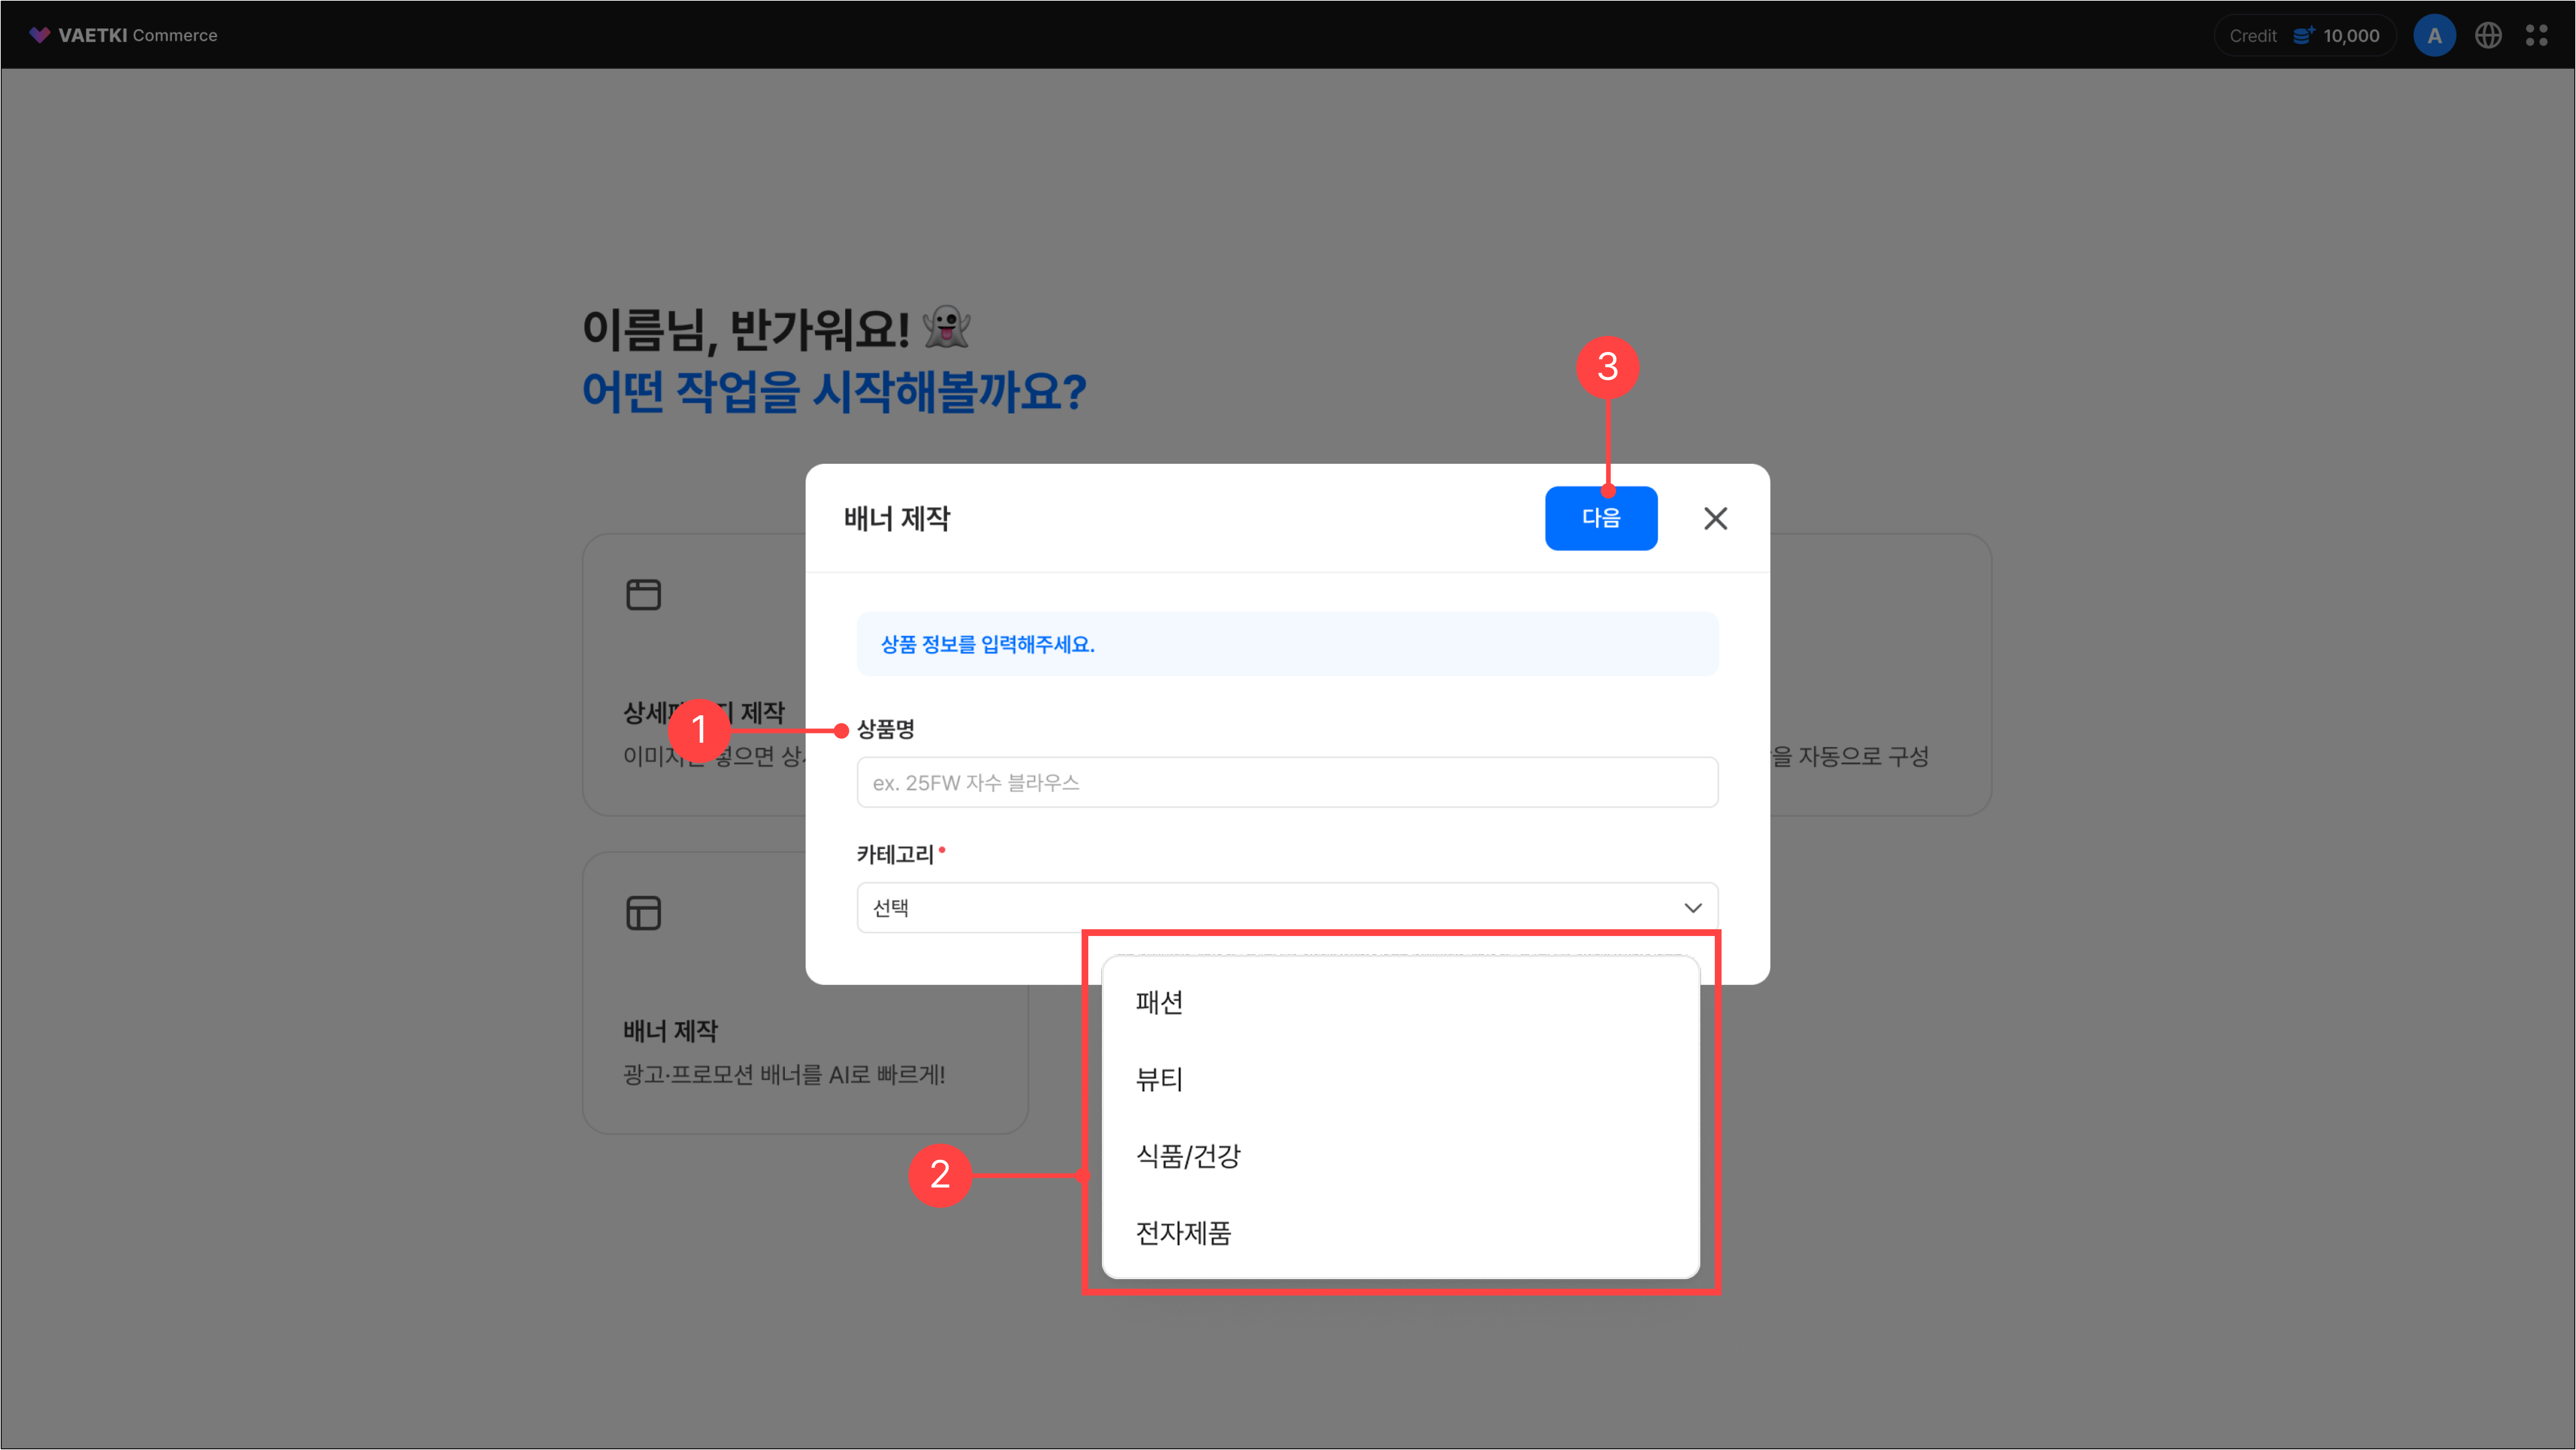Click the globe language icon
The image size is (2576, 1450).
coord(2488,35)
